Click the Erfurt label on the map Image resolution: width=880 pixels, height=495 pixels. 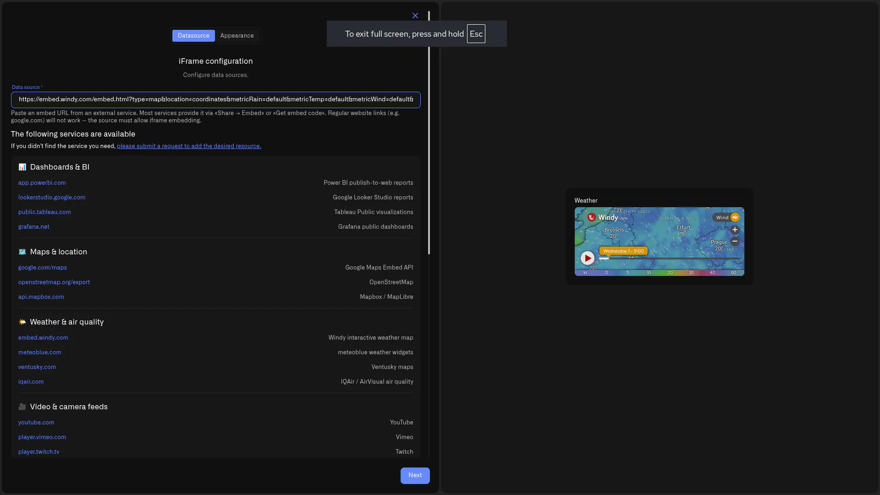coord(683,227)
